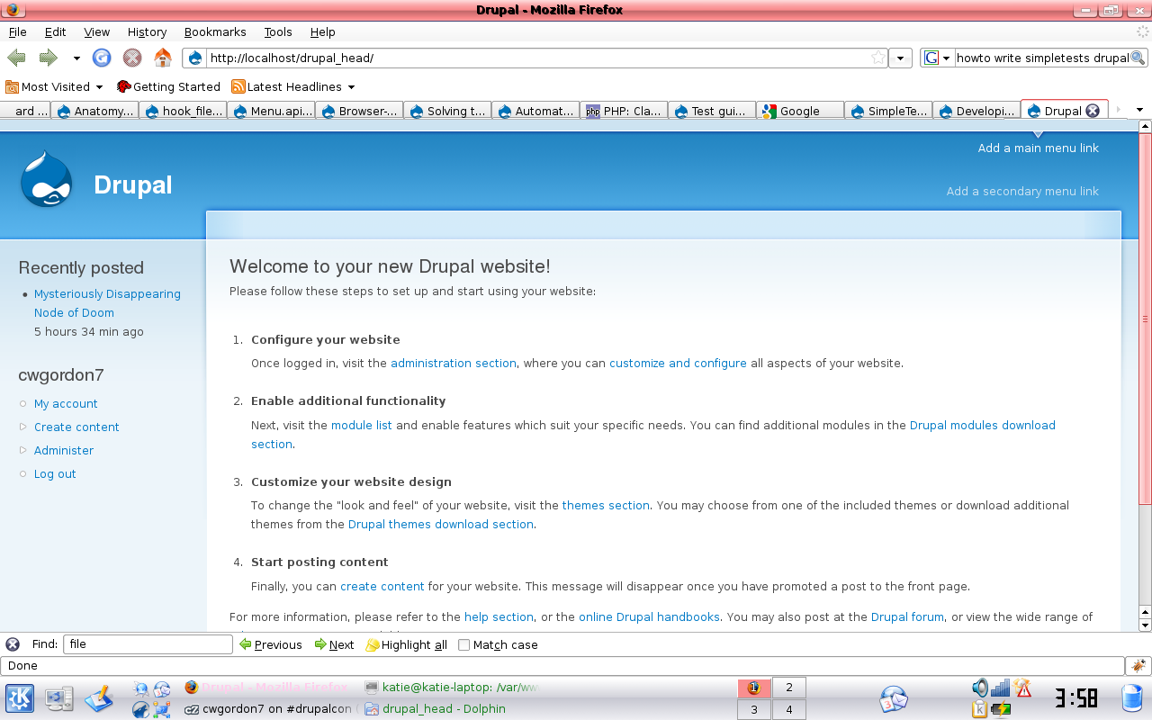Open the trash can in the panel
This screenshot has height=720, width=1152.
coord(1132,698)
